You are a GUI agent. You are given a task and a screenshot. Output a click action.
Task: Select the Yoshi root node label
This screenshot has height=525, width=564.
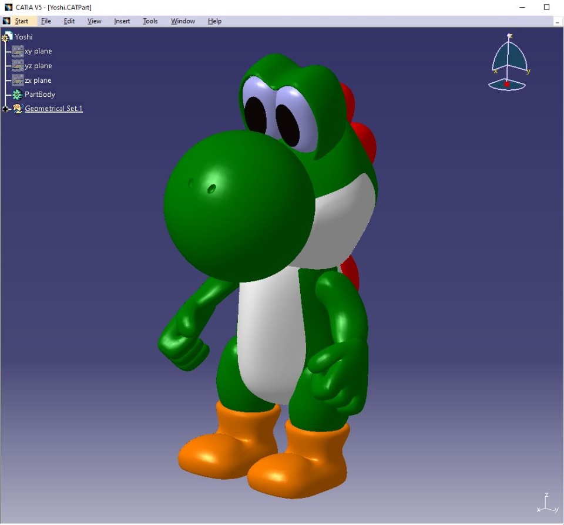23,36
